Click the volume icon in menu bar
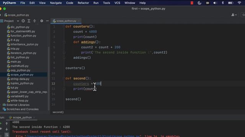This screenshot has width=245, height=137. [215, 3]
